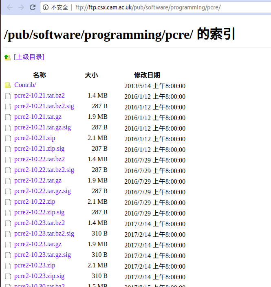Download pcre2-10.21.tar.gz.sig
Screen dimensions: 271x287
click(42, 127)
